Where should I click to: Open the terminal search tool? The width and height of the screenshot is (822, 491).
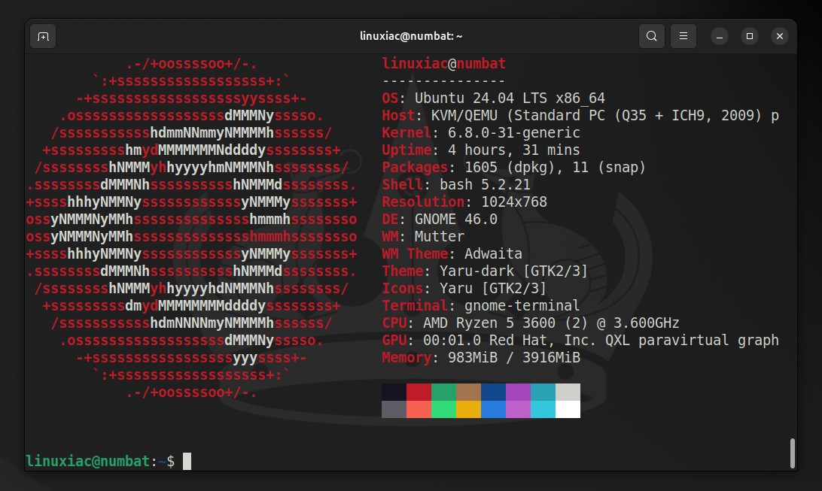pos(652,36)
